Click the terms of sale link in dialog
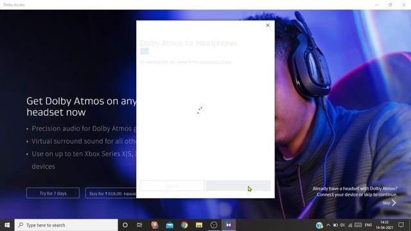The width and height of the screenshot is (411, 231). pos(216,62)
